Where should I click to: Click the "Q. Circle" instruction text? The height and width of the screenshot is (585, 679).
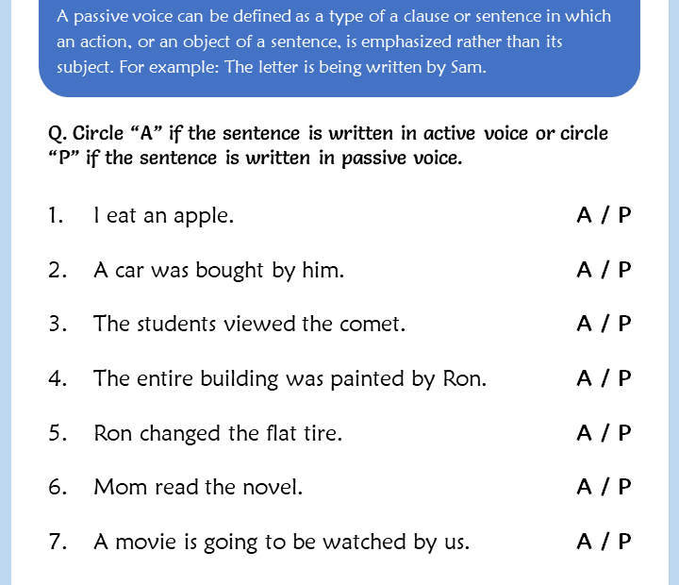[327, 144]
